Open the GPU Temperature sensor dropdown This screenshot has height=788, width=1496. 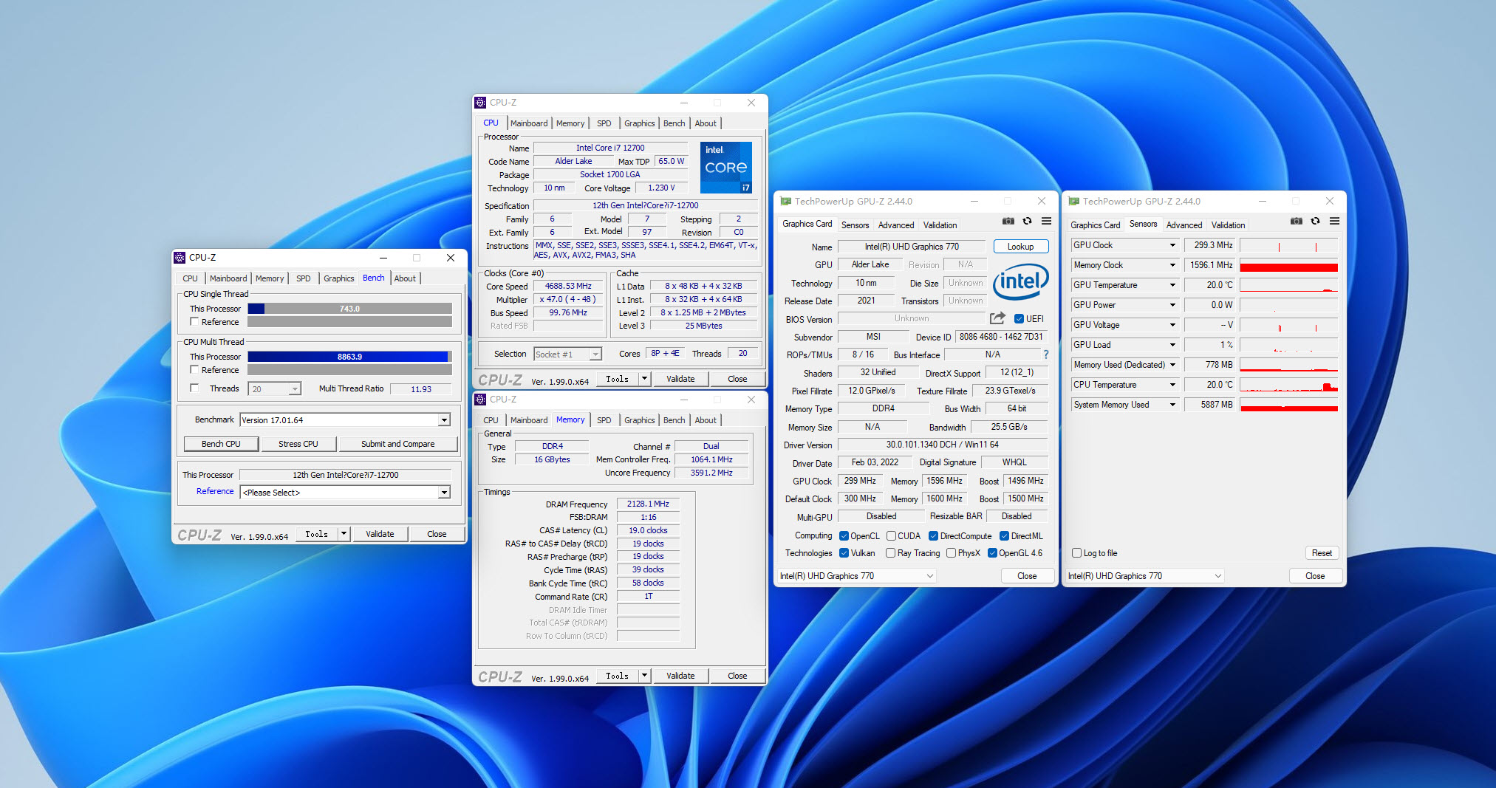coord(1172,285)
